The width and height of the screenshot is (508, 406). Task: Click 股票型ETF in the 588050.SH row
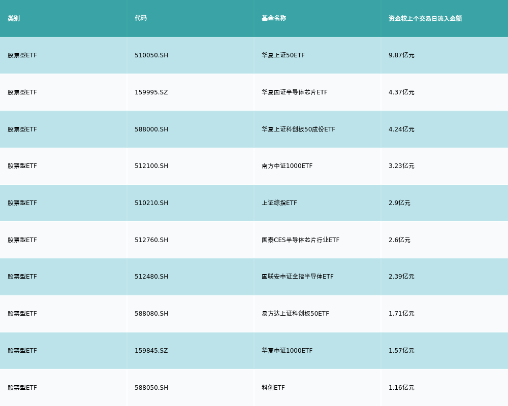tap(22, 388)
